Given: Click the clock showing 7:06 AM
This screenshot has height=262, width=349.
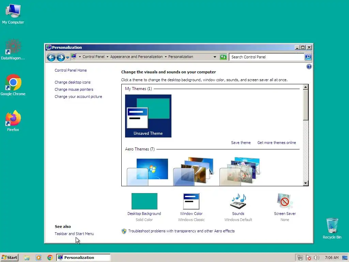Looking at the screenshot, I should click(332, 258).
